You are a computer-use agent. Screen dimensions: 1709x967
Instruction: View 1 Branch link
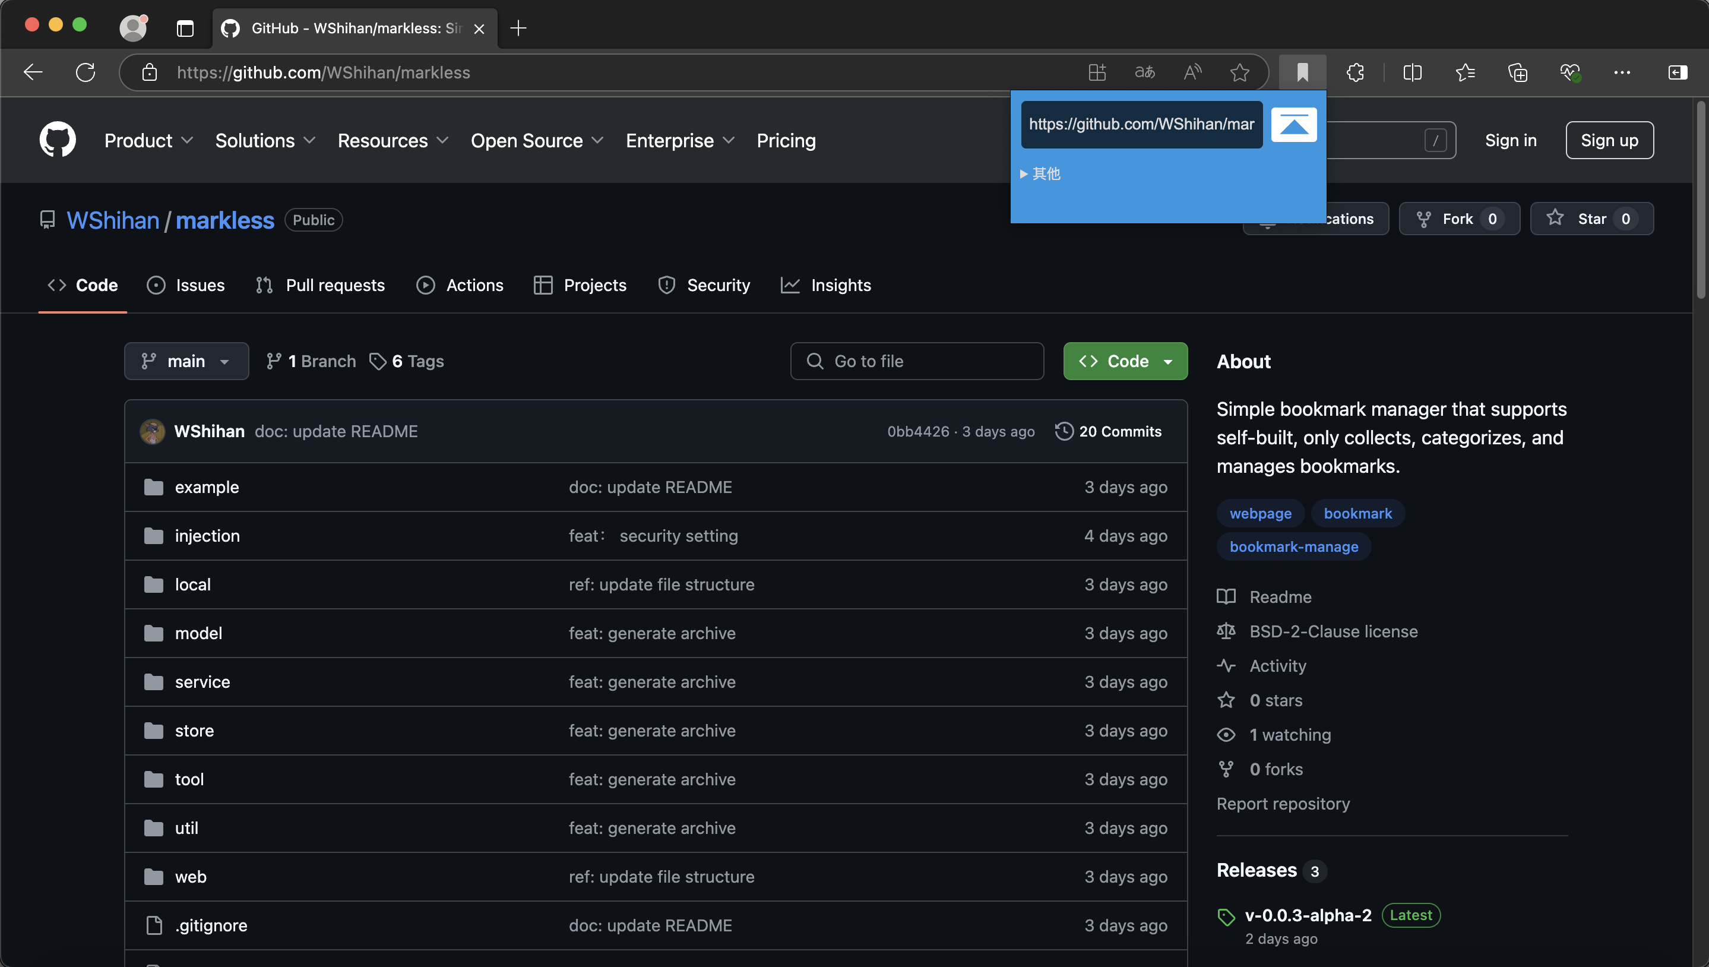click(311, 361)
